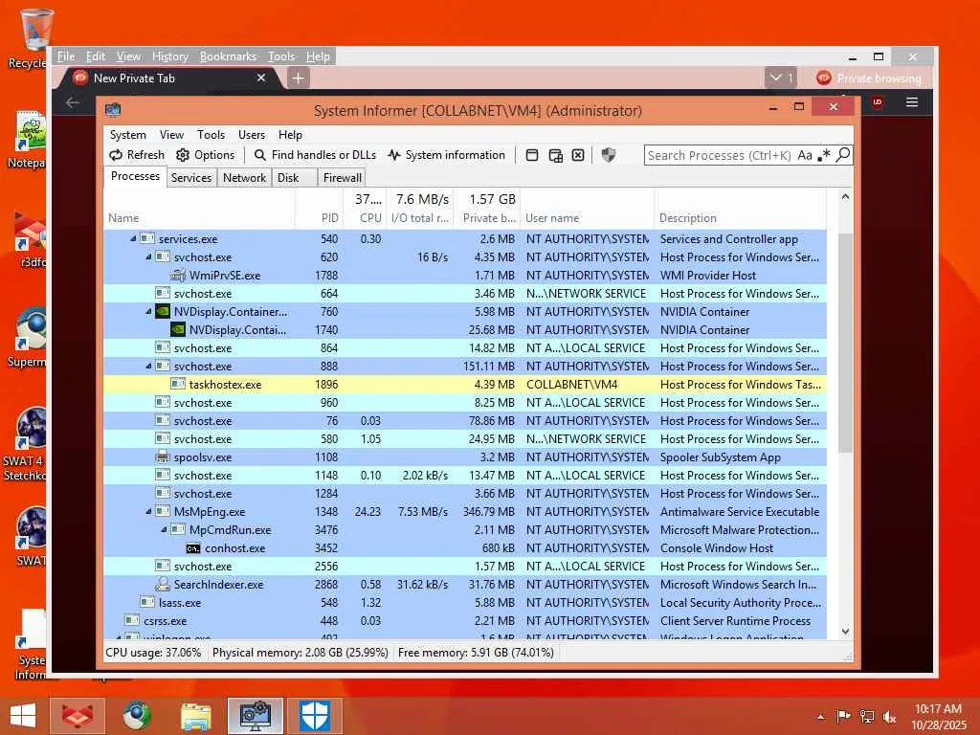
Task: Switch to the Network tab
Action: coord(244,177)
